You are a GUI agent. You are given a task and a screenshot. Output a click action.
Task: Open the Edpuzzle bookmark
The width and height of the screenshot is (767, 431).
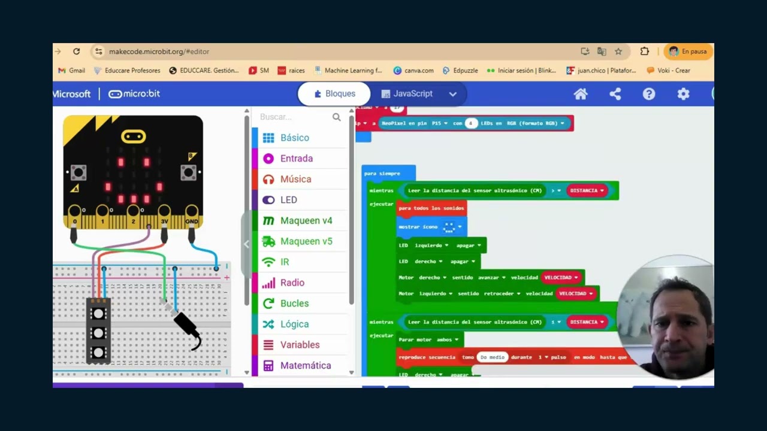460,71
